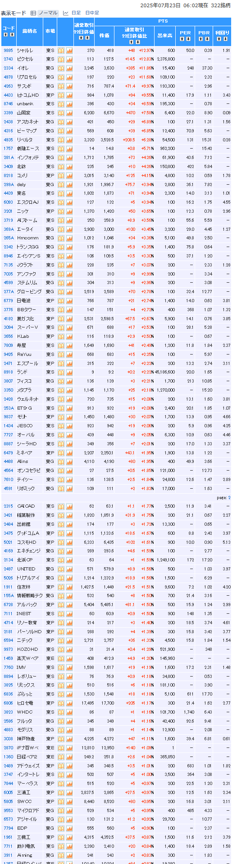Go to page 2 link
The height and width of the screenshot is (864, 237).
(229, 498)
